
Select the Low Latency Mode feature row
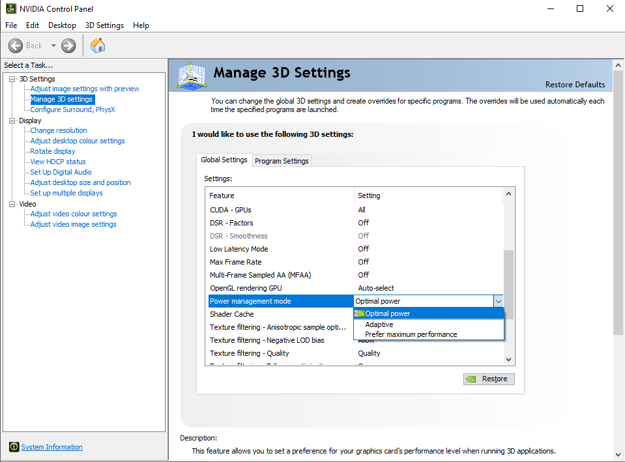tap(356, 249)
